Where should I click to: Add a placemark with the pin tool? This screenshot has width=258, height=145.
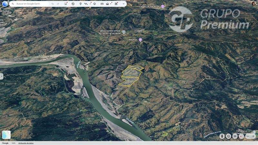point(80,4)
